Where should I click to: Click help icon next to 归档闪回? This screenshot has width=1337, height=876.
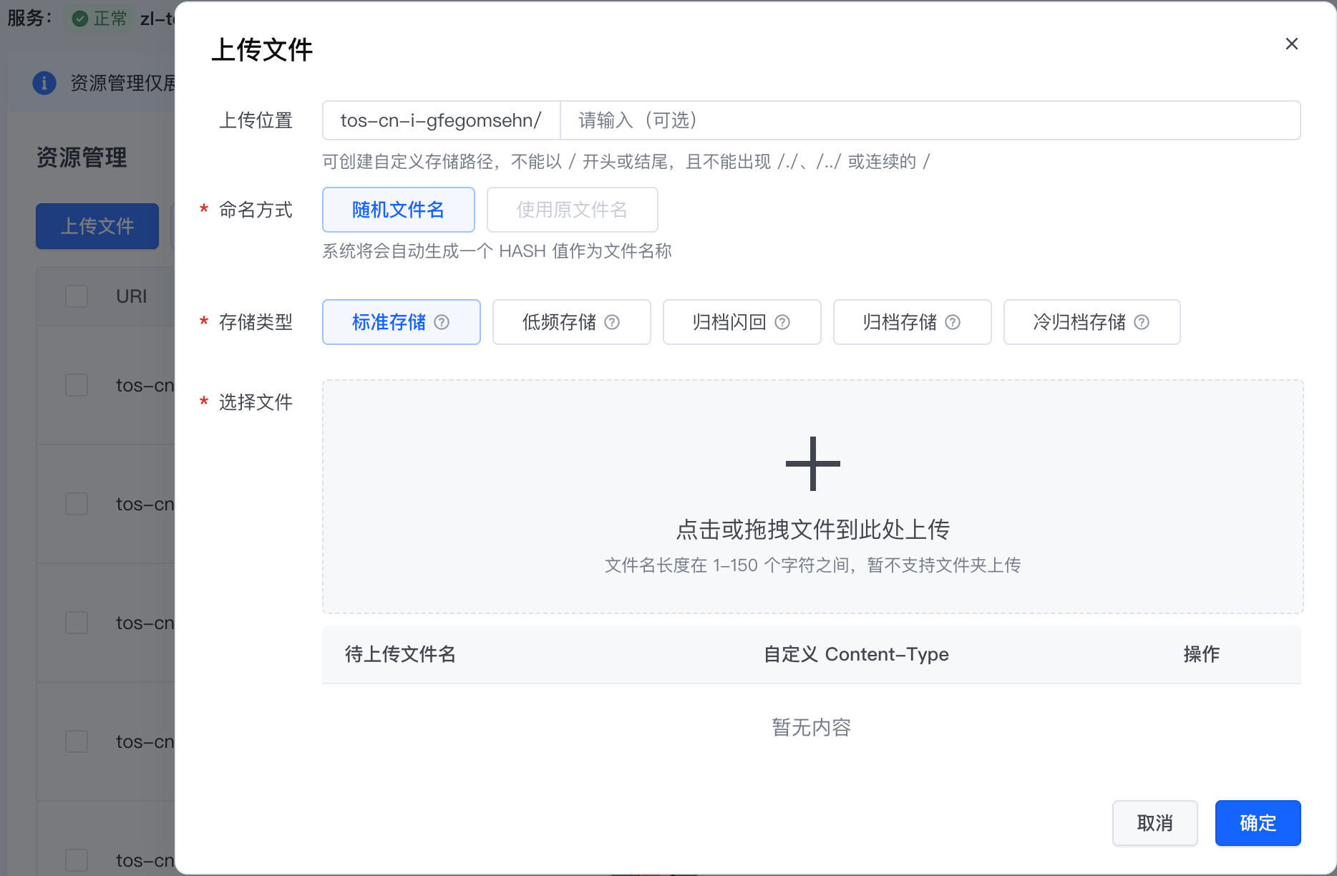point(782,322)
